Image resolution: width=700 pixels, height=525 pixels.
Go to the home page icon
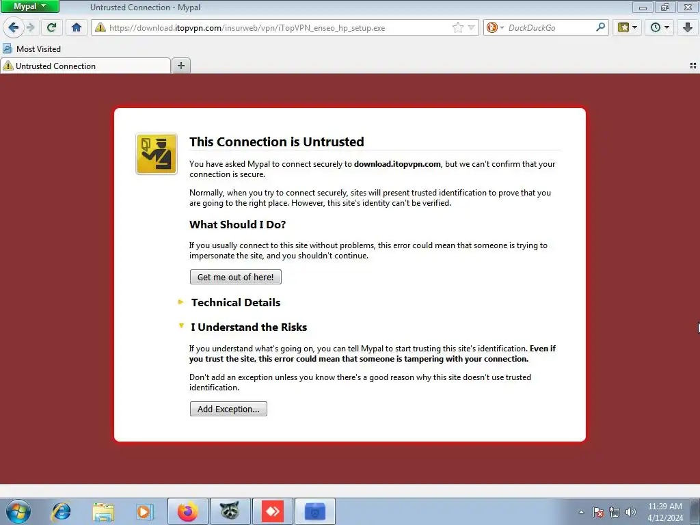coord(77,27)
